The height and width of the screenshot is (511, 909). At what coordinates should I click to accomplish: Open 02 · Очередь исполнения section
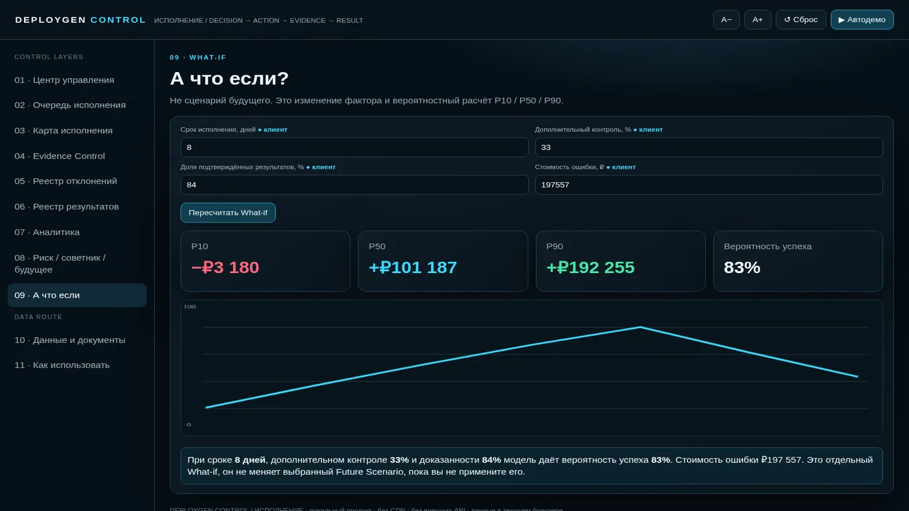tap(77, 105)
